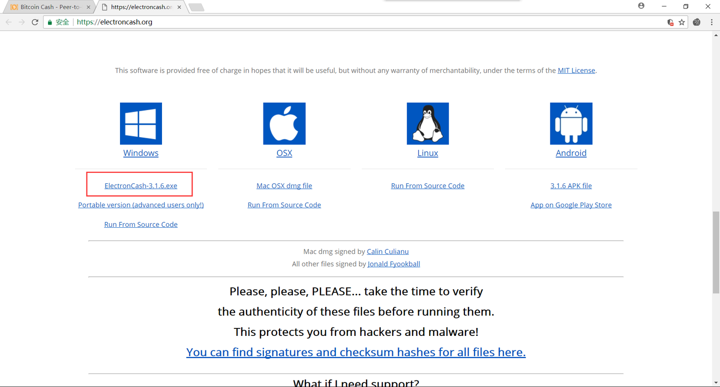This screenshot has width=720, height=387.
Task: Click the scrollbar down arrow
Action: 716,383
